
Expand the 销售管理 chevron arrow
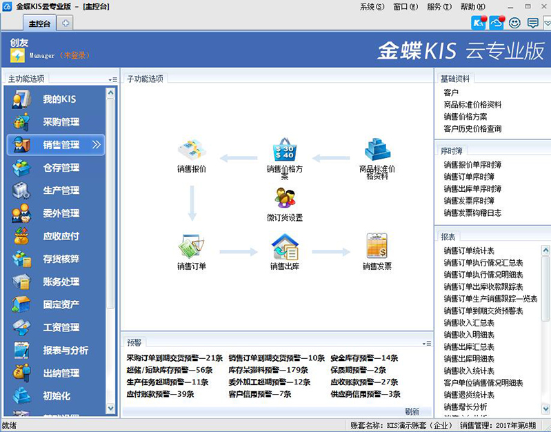[96, 145]
